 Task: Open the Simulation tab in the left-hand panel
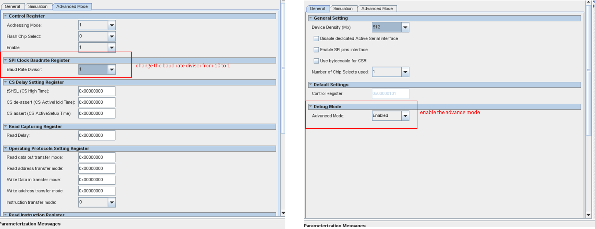[38, 6]
